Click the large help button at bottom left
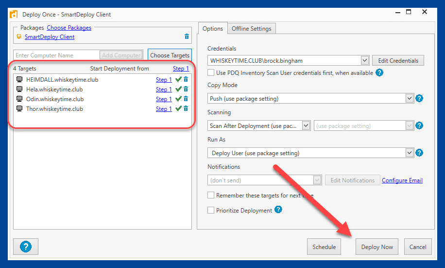The image size is (445, 268). [x=26, y=247]
